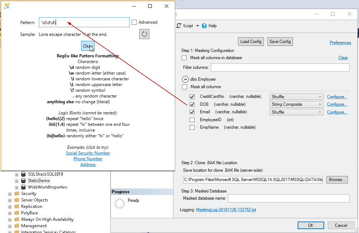Click the WideWorldImporters database icon
The image size is (359, 233).
coord(23,187)
